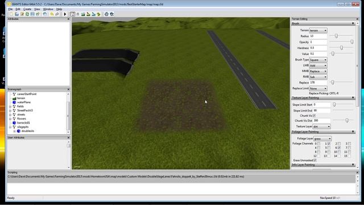The image size is (364, 205).
Task: Open the LMB action dropdown
Action: [x=318, y=65]
